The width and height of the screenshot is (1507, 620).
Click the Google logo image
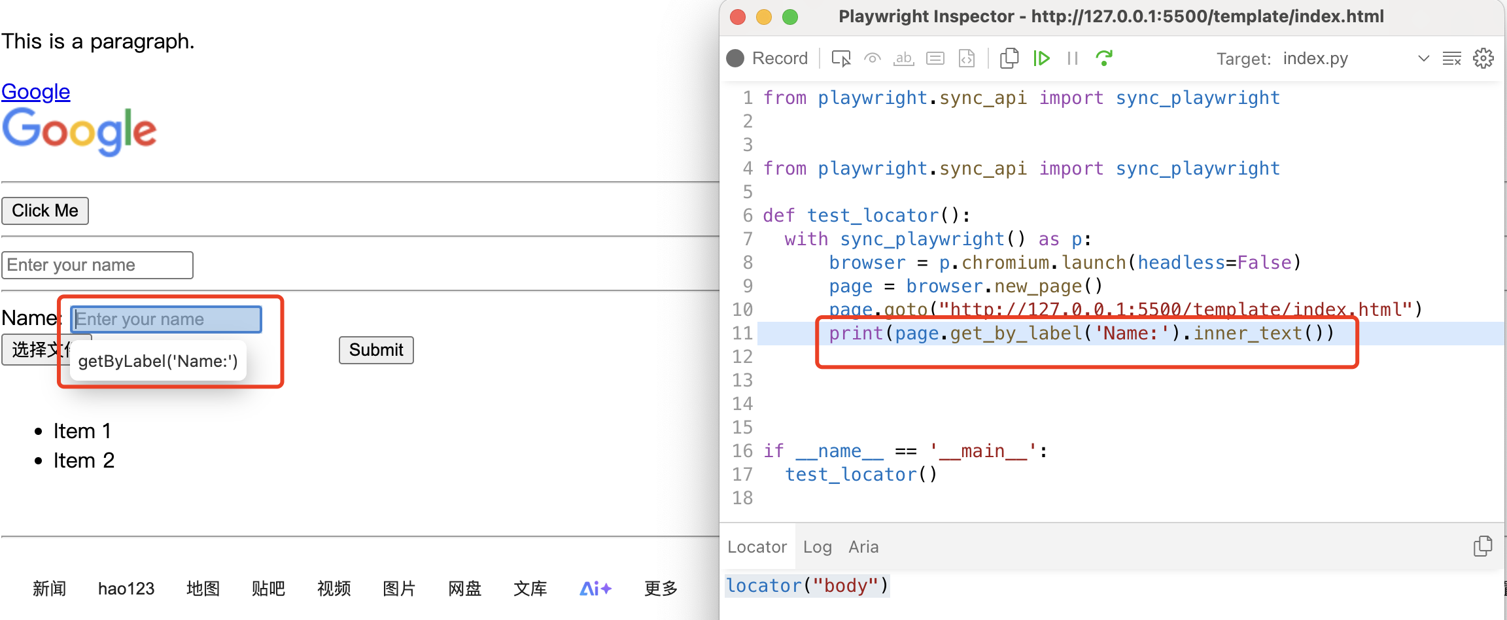point(79,132)
